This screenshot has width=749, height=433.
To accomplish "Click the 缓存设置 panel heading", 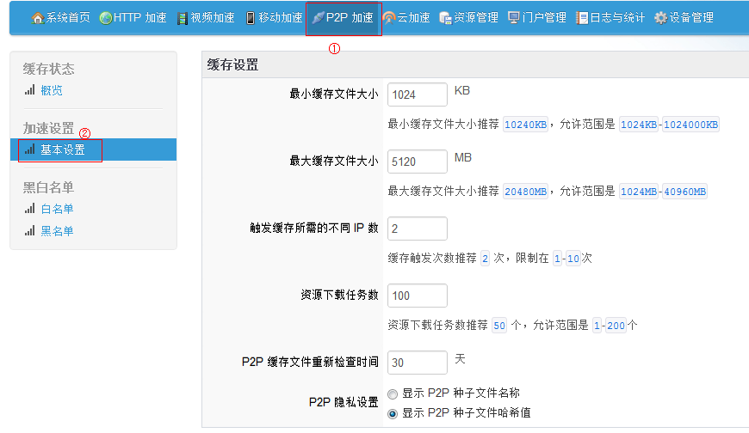I will (x=232, y=64).
